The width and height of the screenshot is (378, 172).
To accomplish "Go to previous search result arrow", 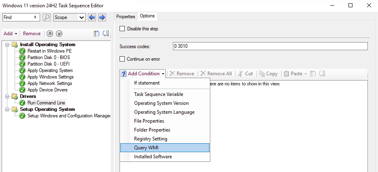I will [92, 17].
